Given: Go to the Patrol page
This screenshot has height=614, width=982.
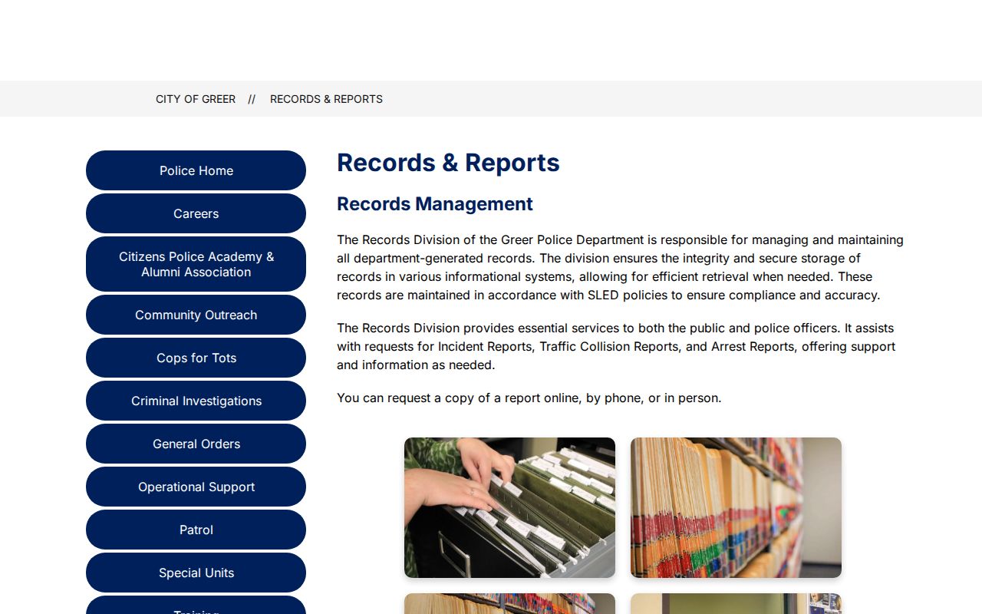Looking at the screenshot, I should (196, 530).
